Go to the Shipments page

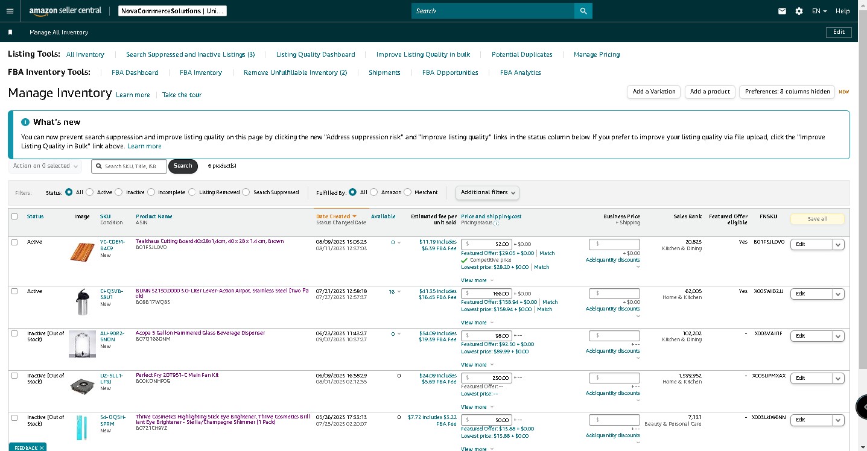[384, 72]
